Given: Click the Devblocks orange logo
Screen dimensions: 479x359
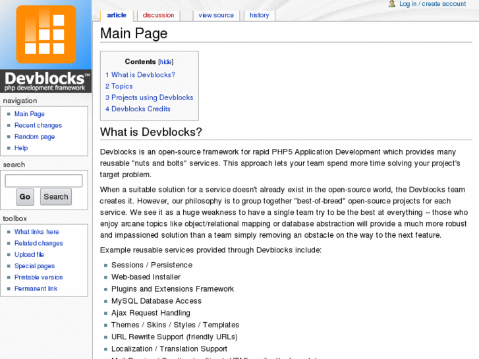Looking at the screenshot, I should pos(46,34).
